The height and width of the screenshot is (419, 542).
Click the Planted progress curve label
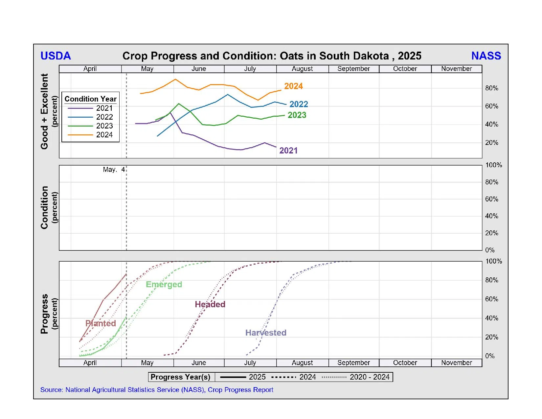point(101,323)
